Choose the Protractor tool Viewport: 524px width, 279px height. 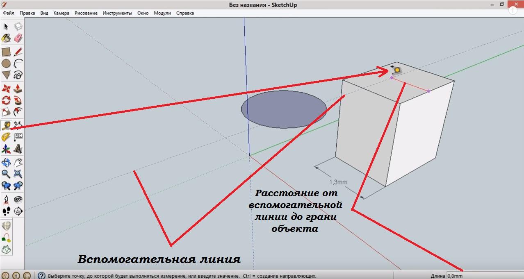(6, 137)
